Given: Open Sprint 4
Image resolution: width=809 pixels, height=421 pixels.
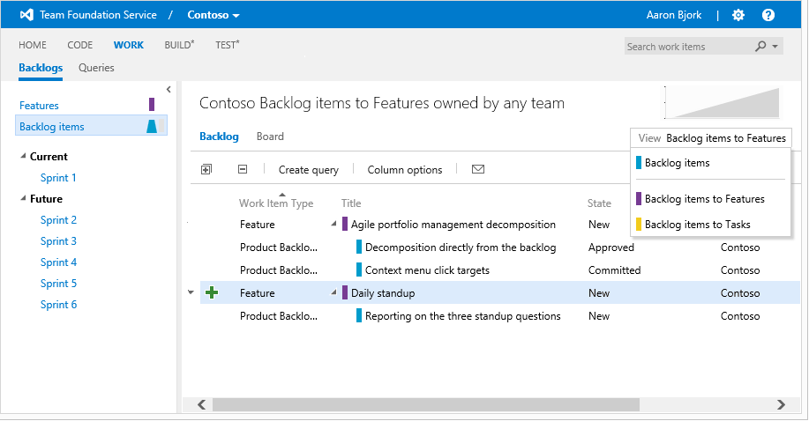Looking at the screenshot, I should (x=58, y=262).
